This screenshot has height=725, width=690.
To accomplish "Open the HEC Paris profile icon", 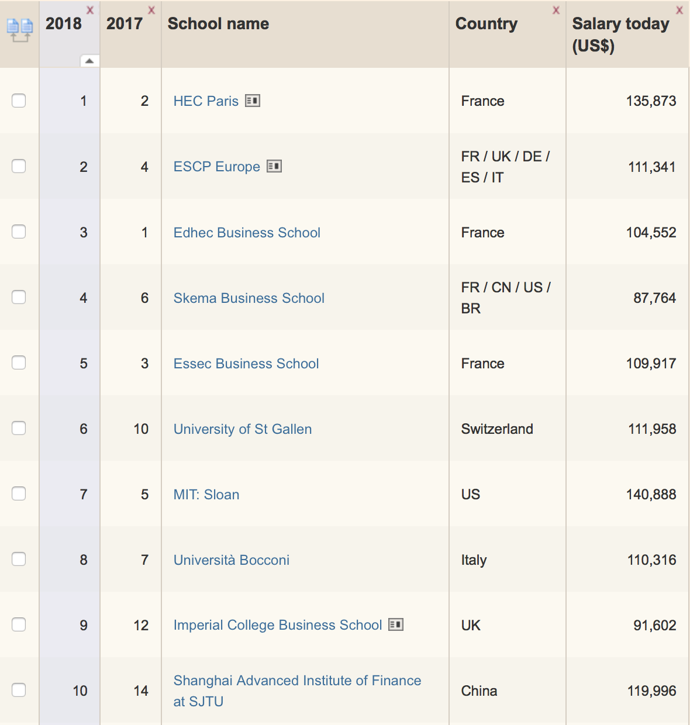I will [253, 101].
